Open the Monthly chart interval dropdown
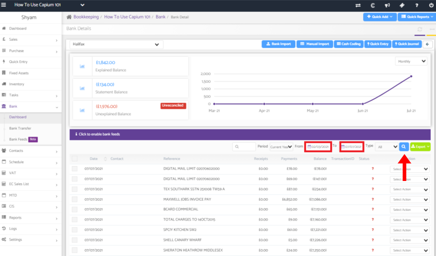 [411, 61]
